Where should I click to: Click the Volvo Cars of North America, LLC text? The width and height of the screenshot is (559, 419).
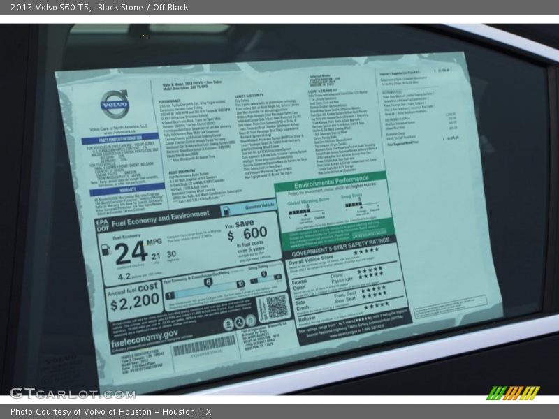tap(118, 128)
